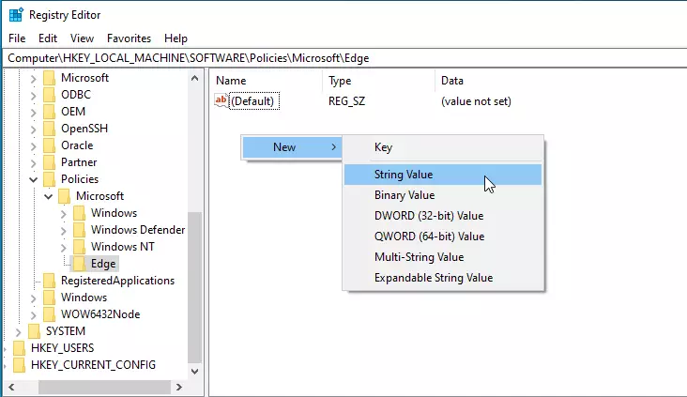Expand the OpenSSH key
Screen dimensions: 687x397
click(33, 130)
